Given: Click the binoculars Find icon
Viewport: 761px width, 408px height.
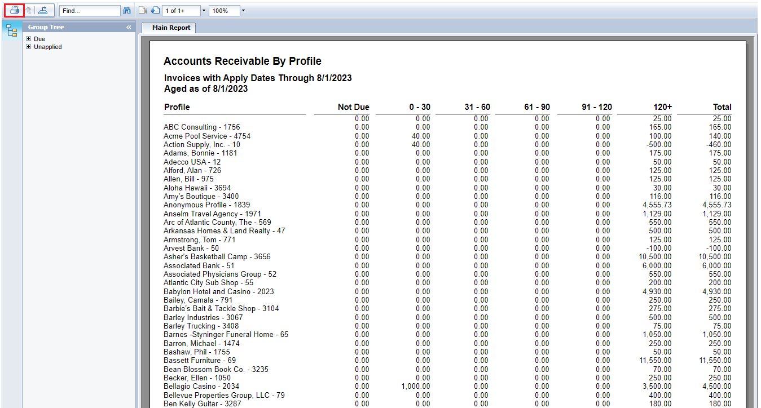Looking at the screenshot, I should point(127,10).
